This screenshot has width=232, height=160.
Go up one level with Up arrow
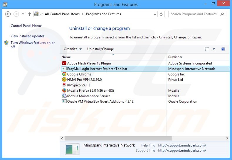click(29, 14)
